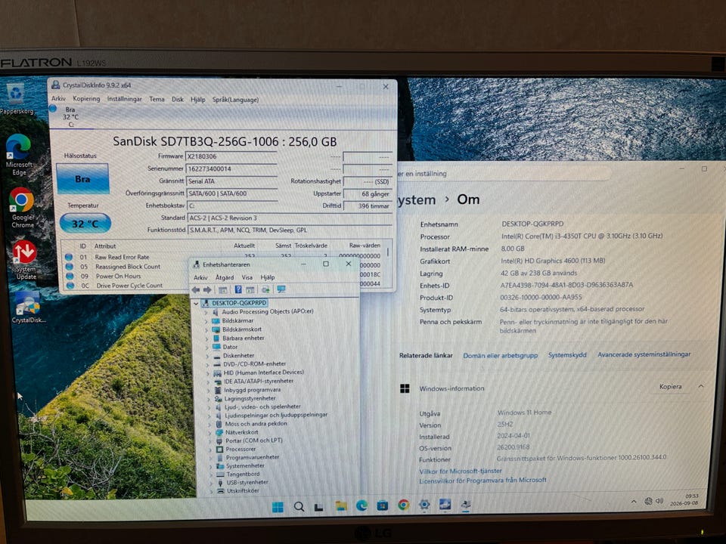726x544 pixels.
Task: Open the Microsoft Edge desktop shortcut
Action: 18,156
